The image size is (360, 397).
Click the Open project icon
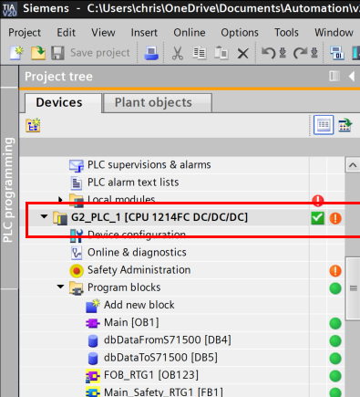[38, 53]
